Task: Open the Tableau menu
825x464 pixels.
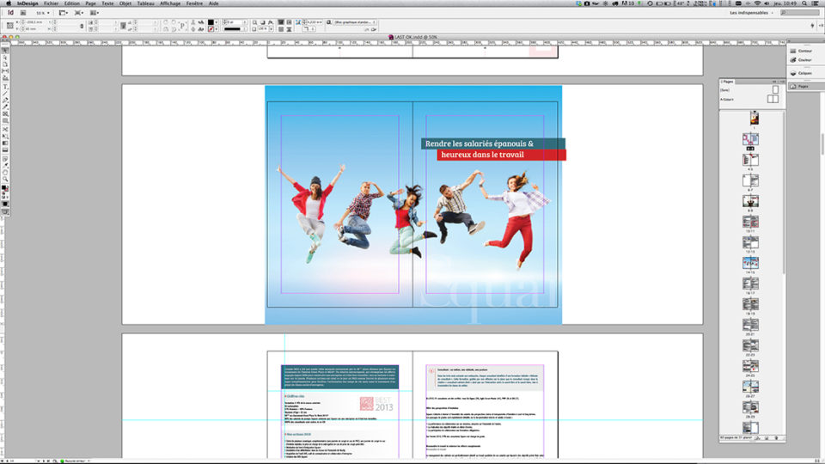Action: [x=146, y=3]
